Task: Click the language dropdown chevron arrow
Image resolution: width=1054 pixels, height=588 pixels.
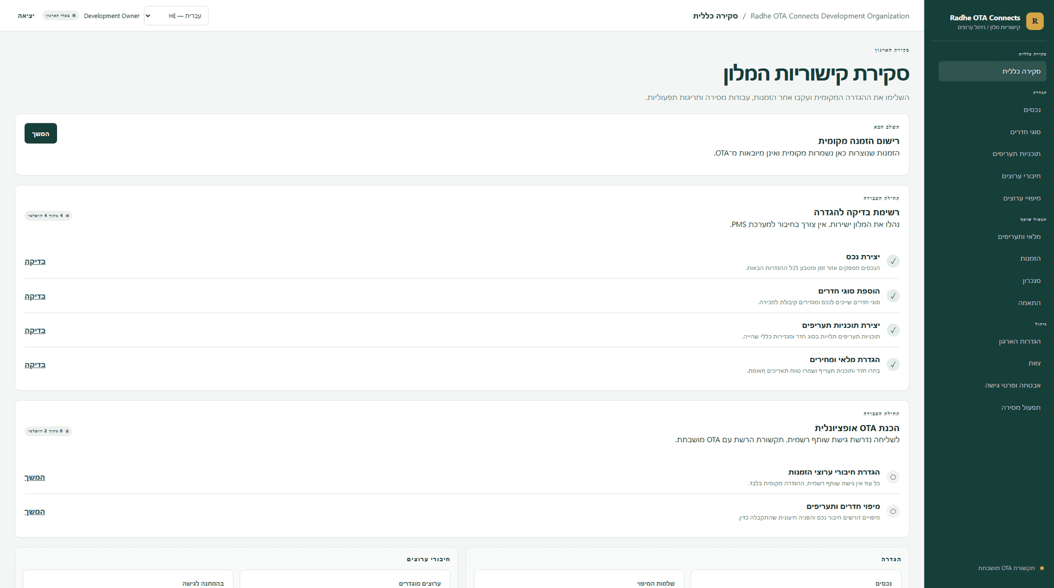Action: (x=148, y=16)
